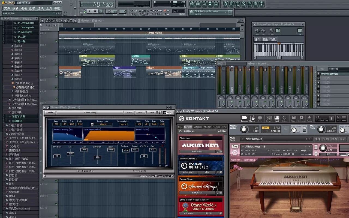Open settings gear on Session Strings library
The height and width of the screenshot is (218, 349).
tap(221, 193)
